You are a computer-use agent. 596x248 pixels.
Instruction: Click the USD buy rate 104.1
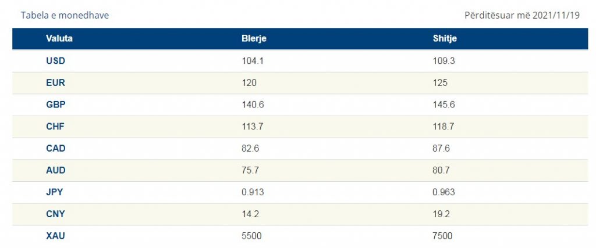click(x=253, y=60)
